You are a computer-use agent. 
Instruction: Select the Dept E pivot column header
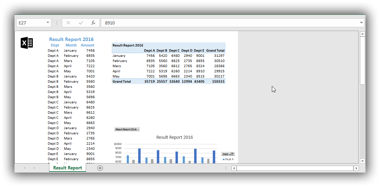coord(199,51)
